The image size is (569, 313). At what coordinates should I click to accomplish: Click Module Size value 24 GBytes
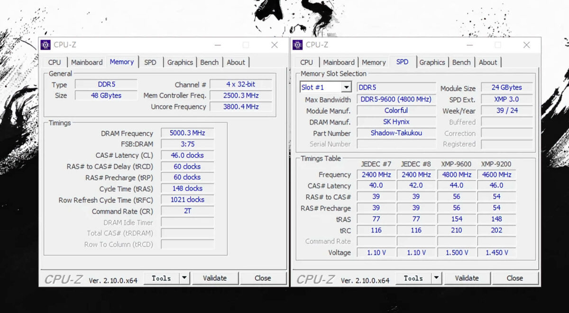[507, 88]
